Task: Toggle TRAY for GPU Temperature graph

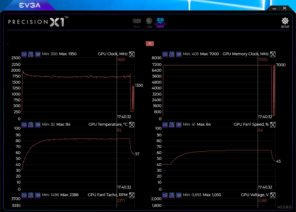Action: click(x=38, y=125)
